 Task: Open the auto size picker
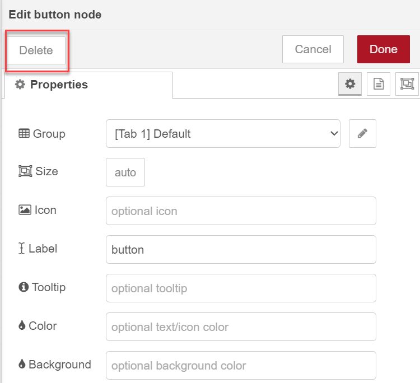(x=125, y=172)
